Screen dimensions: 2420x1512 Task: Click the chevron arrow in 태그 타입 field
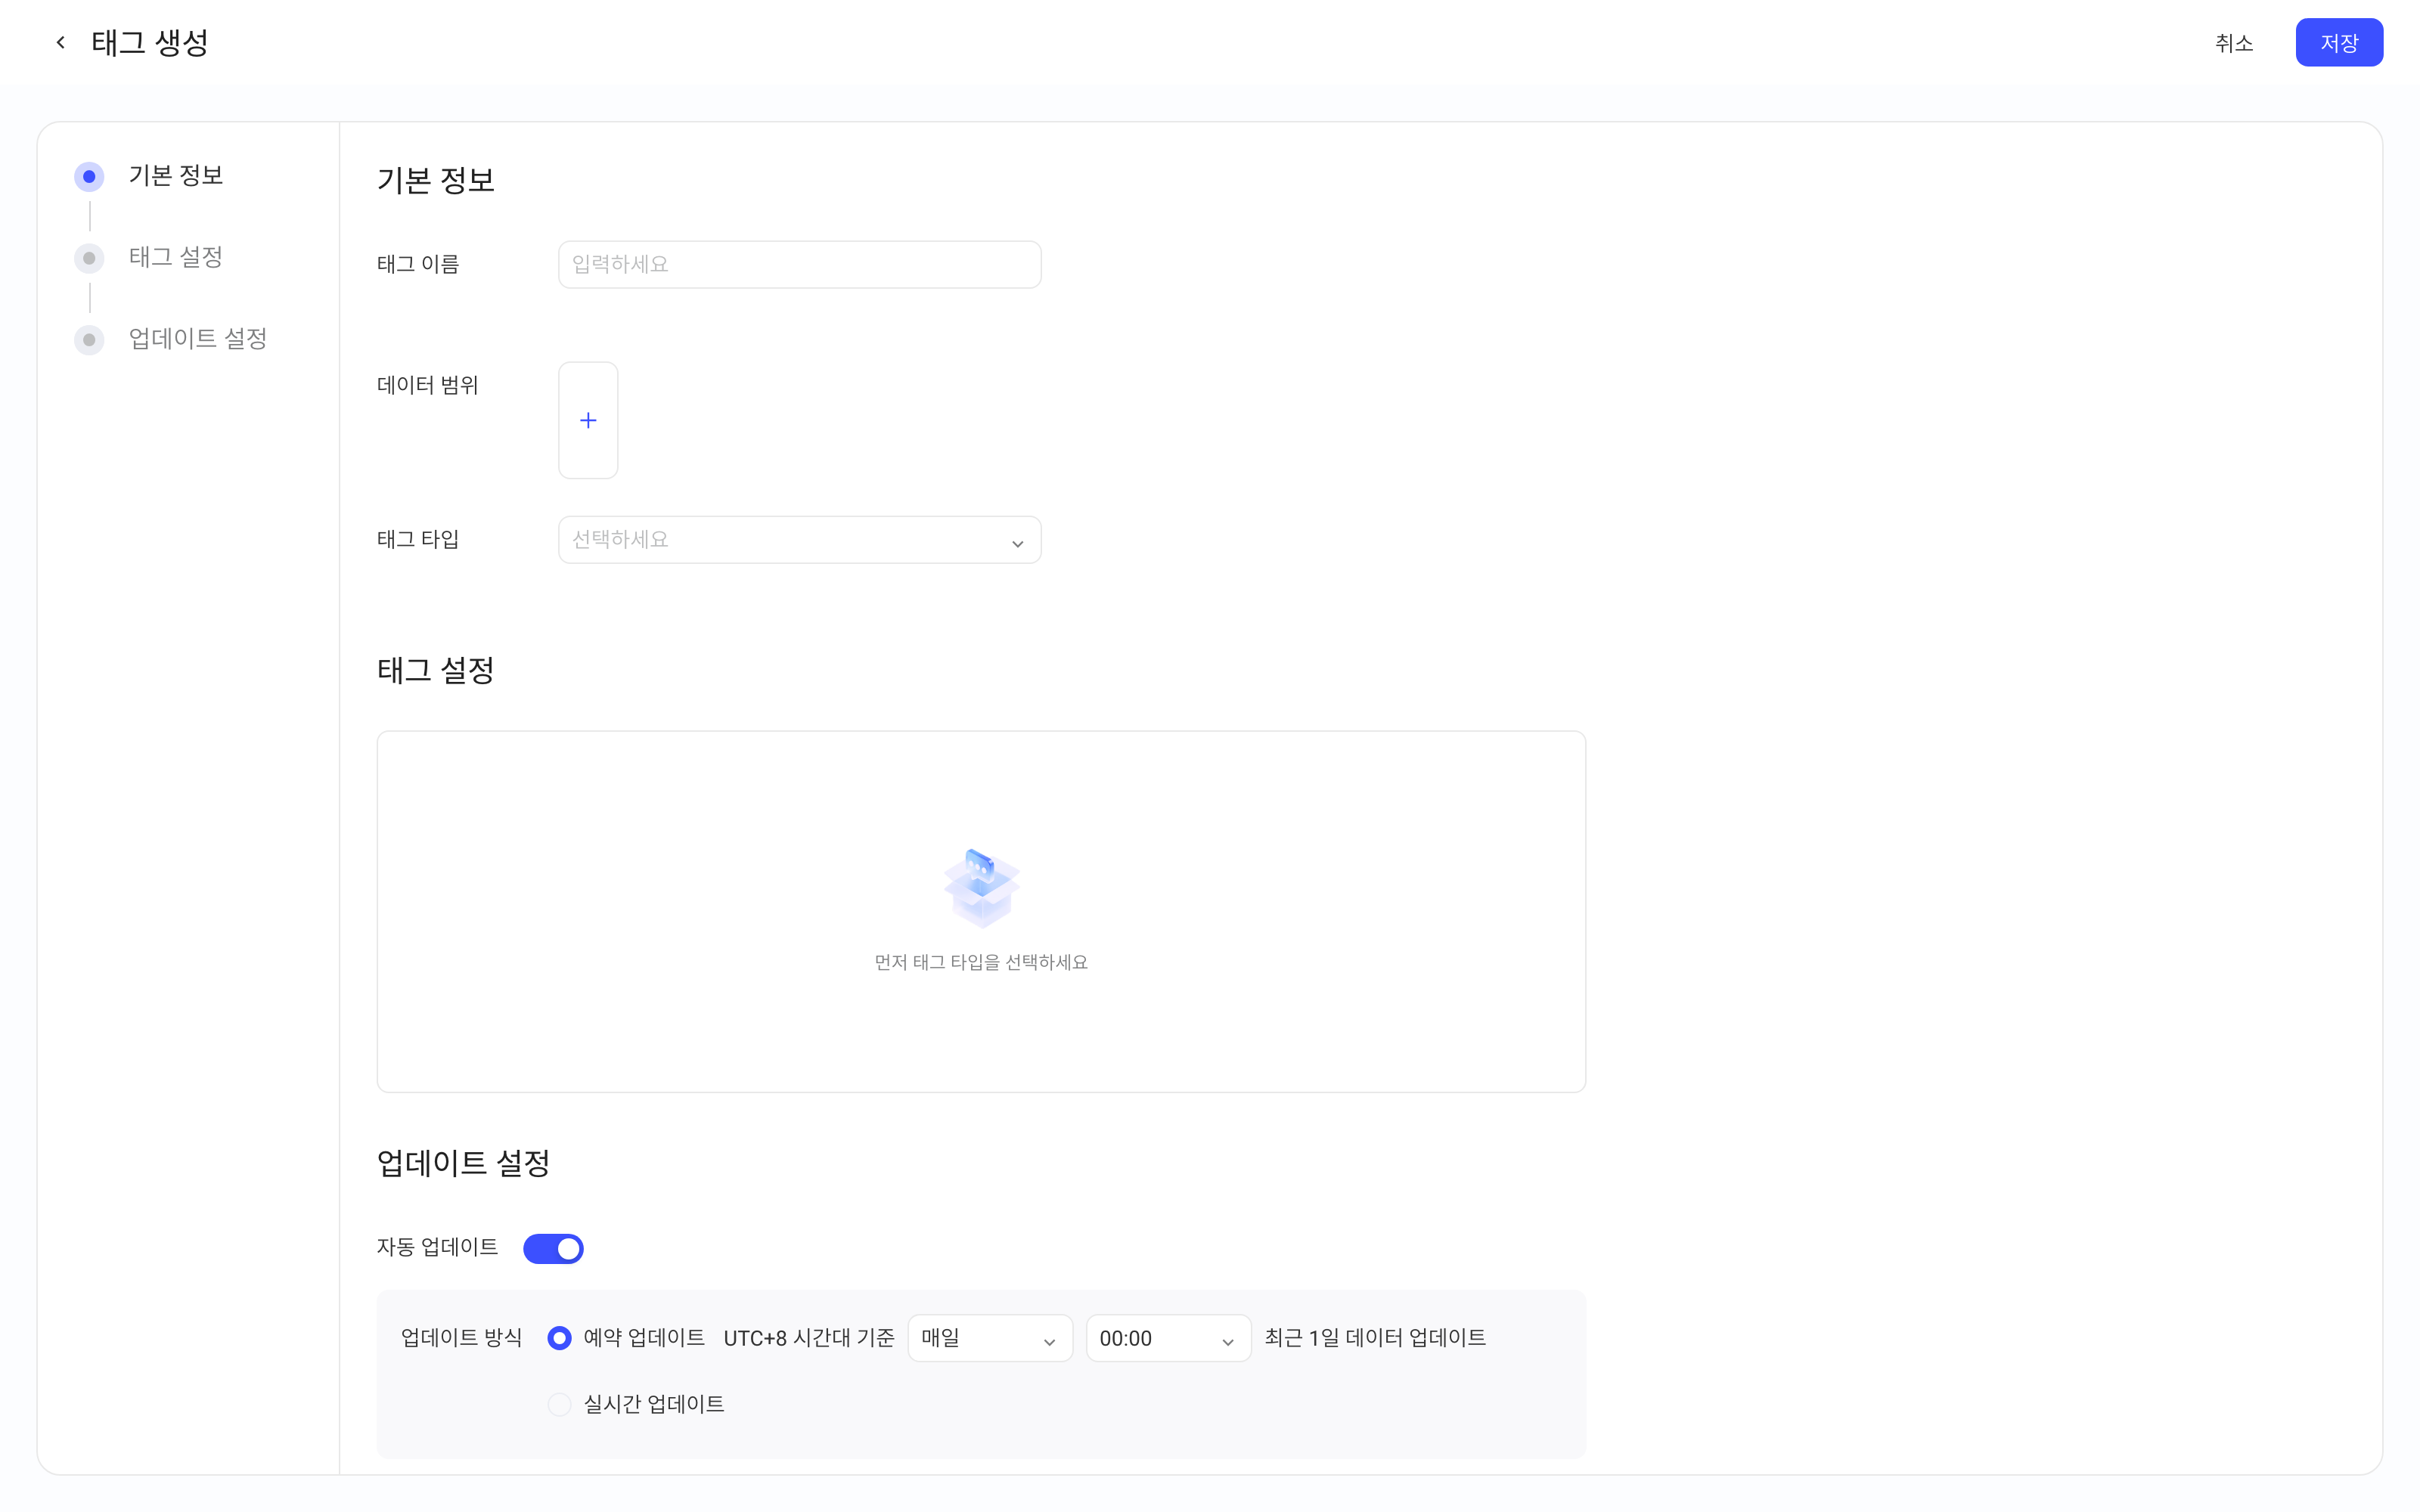(1017, 543)
